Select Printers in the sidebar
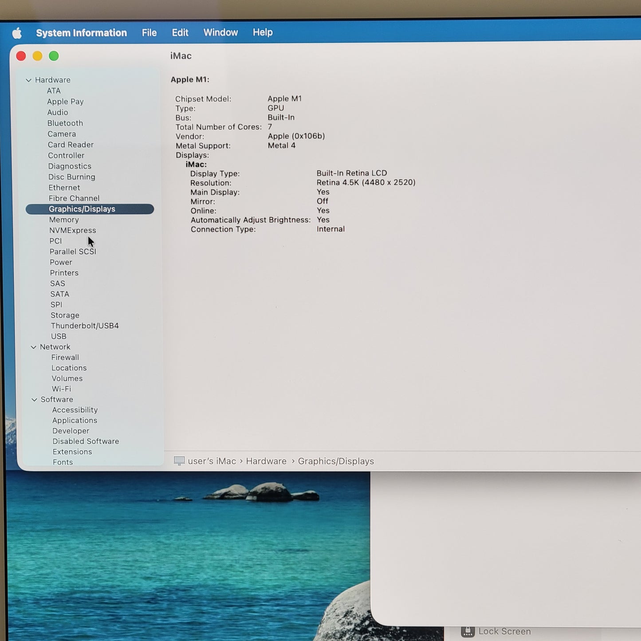The width and height of the screenshot is (641, 641). tap(64, 273)
